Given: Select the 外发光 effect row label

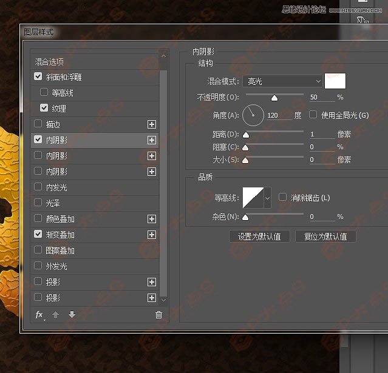Looking at the screenshot, I should (x=56, y=266).
